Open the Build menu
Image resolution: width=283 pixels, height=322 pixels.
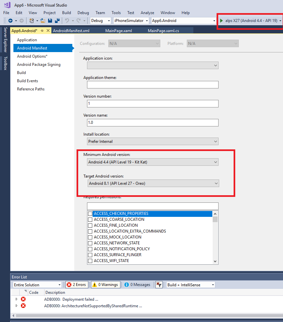coord(66,13)
